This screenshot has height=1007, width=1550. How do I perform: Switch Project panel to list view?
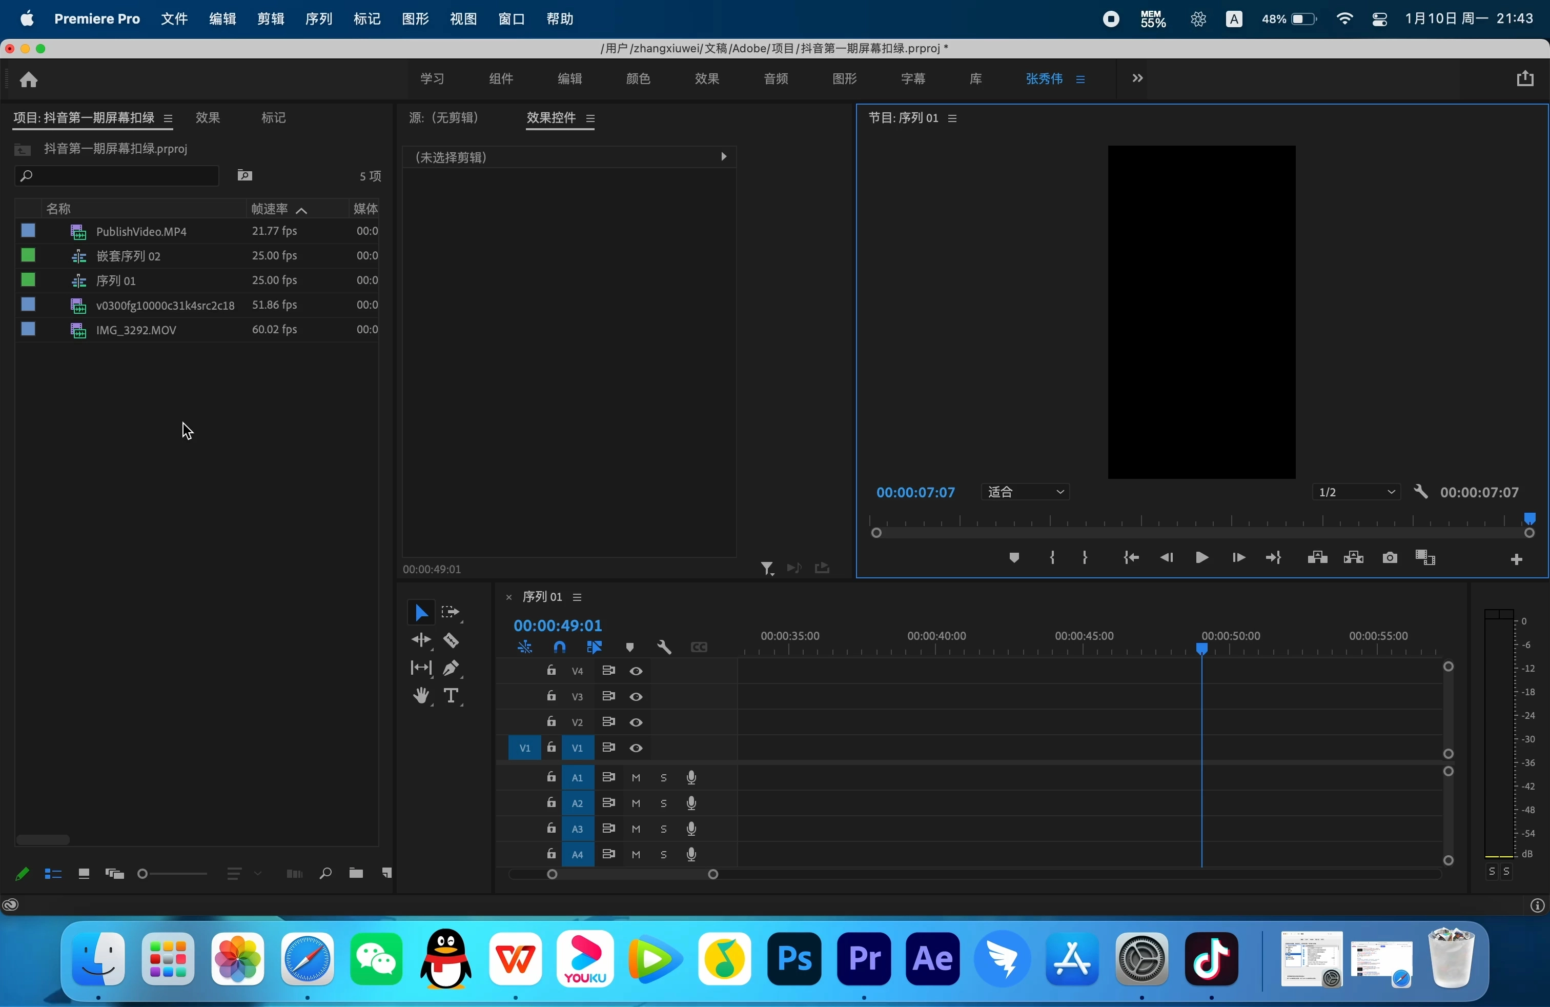(53, 875)
